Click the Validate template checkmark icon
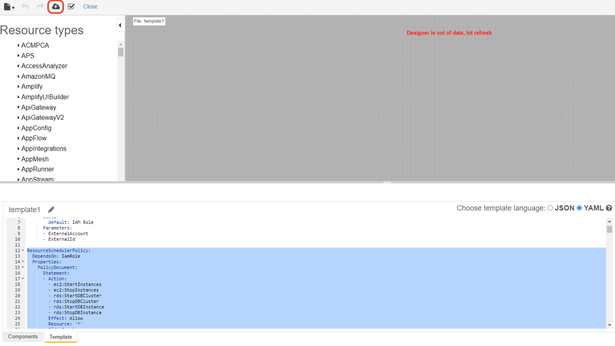Screen dimensions: 615x346 71,7
